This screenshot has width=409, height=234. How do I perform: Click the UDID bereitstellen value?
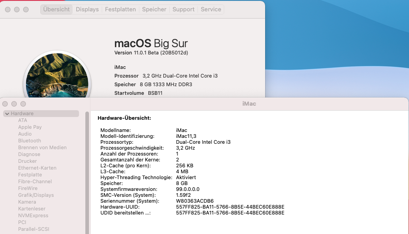coord(230,213)
